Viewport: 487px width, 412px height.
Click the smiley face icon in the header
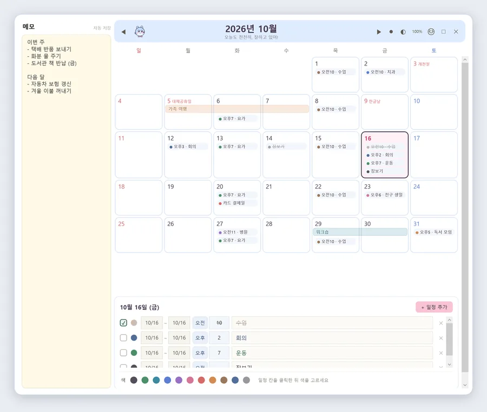point(431,32)
